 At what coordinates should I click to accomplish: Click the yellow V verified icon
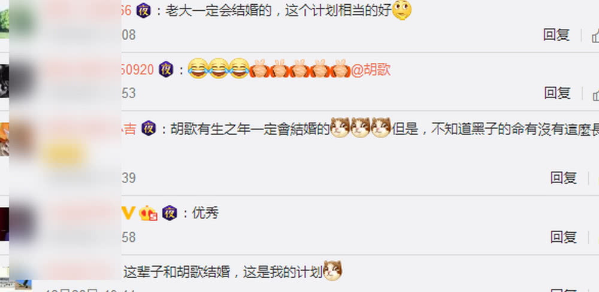pos(128,212)
